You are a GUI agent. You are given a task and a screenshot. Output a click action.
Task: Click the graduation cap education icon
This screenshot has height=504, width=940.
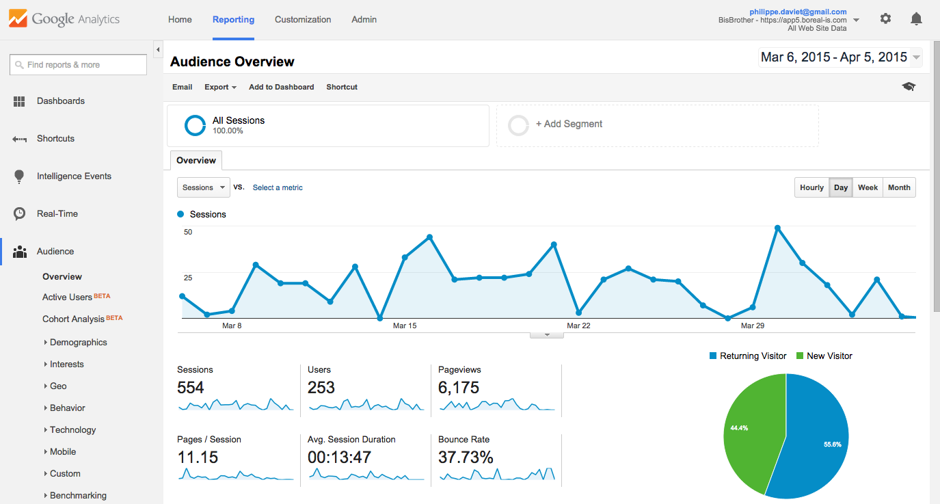909,87
